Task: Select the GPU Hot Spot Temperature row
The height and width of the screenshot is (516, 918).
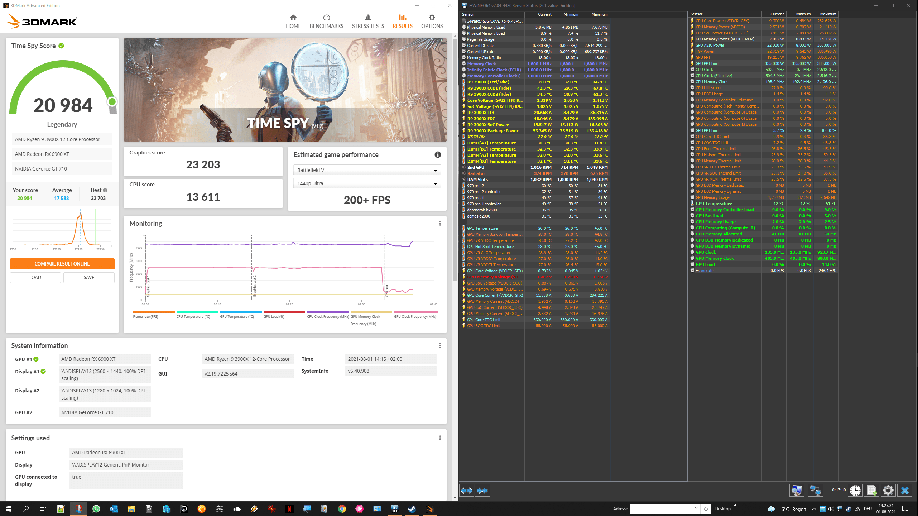Action: 535,247
